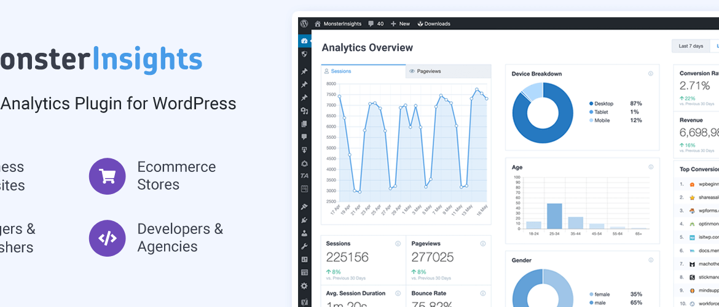Open the stickman row in Top Conversions
The height and width of the screenshot is (307, 719).
pos(697,277)
